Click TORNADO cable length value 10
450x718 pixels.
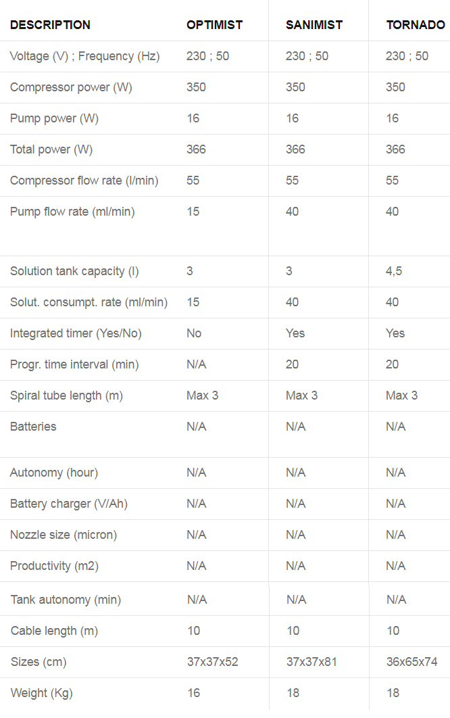click(393, 631)
